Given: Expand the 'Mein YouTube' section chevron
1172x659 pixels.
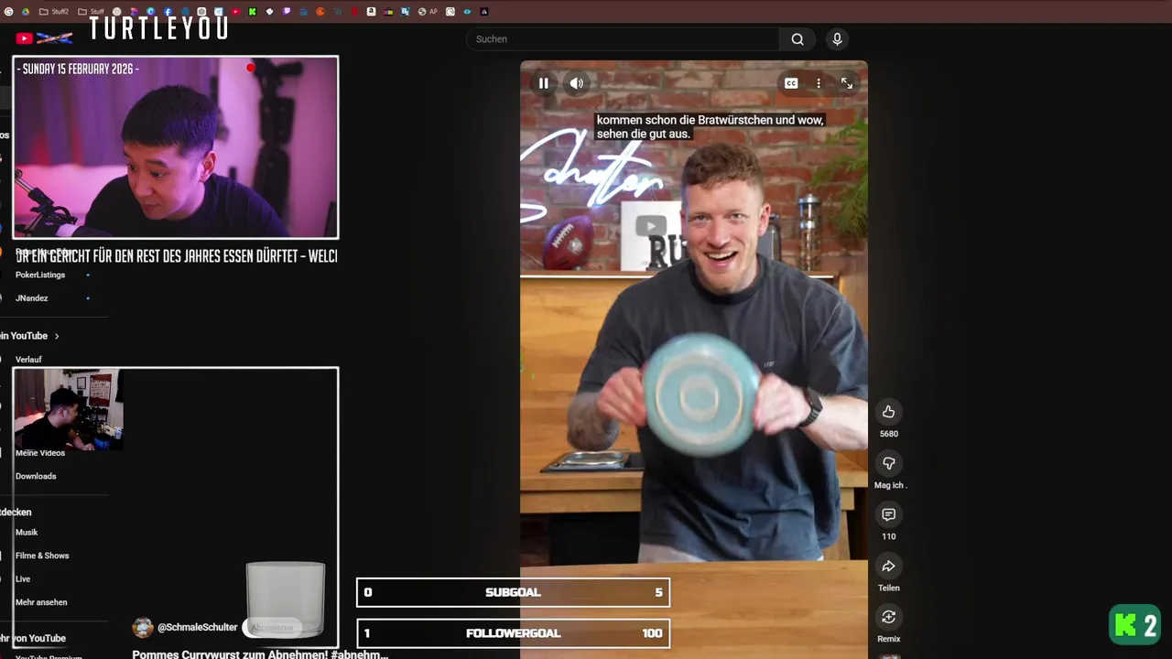Looking at the screenshot, I should pos(57,336).
